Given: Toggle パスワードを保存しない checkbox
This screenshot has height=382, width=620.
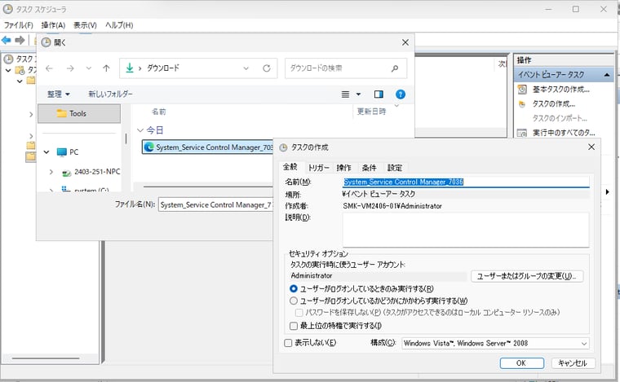Looking at the screenshot, I should (299, 313).
